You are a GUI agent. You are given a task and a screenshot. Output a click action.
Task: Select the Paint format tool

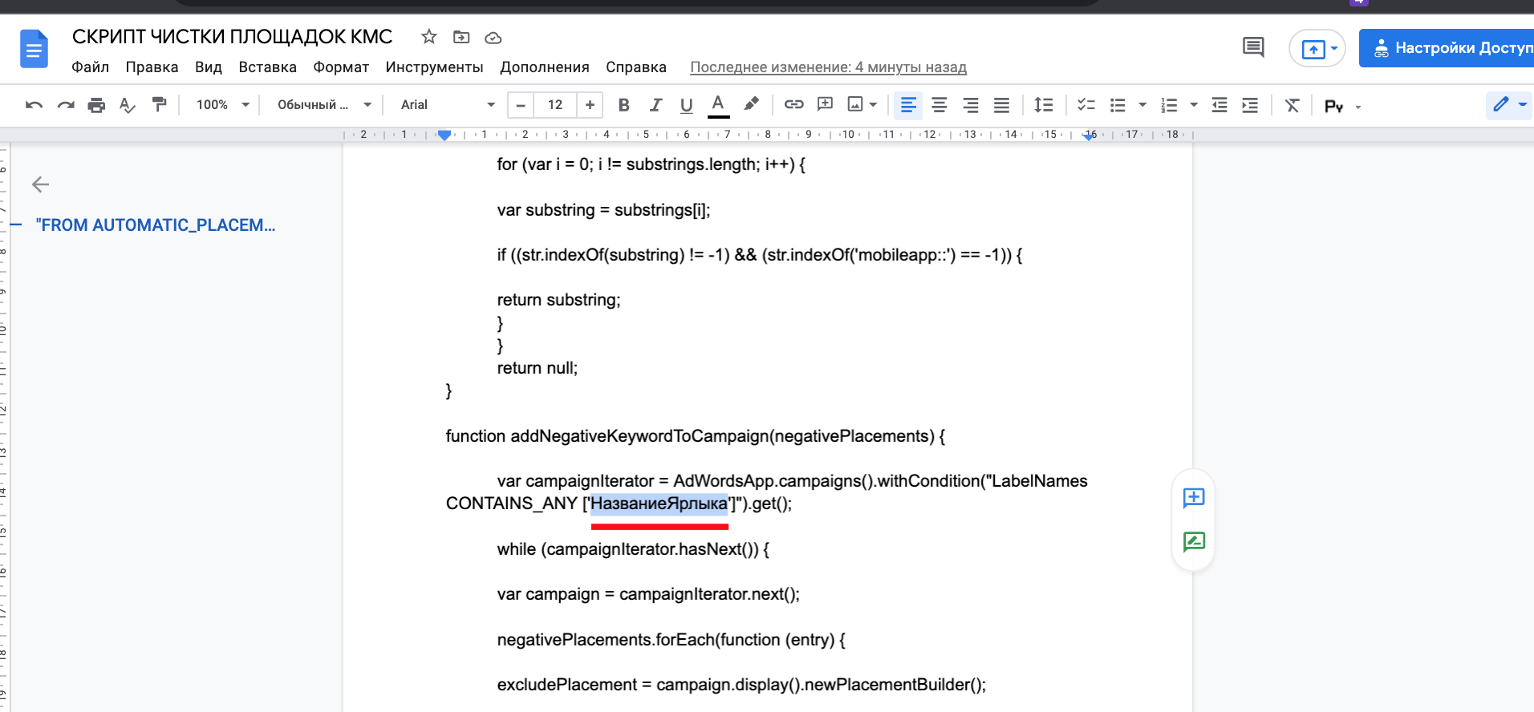point(159,104)
